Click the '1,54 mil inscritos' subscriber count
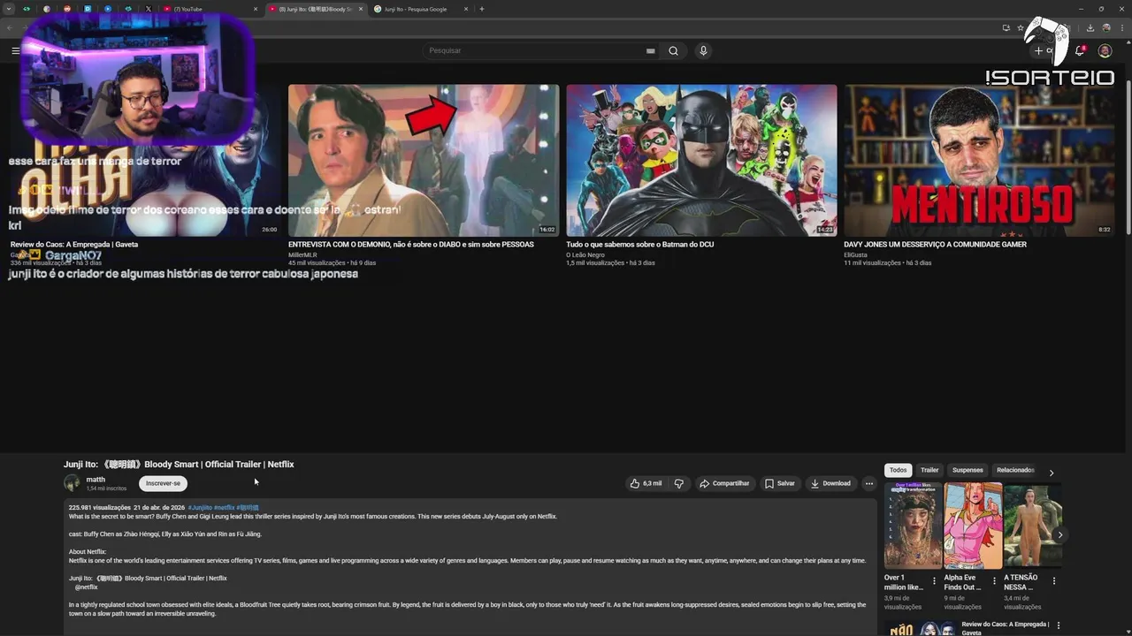The image size is (1132, 636). click(106, 488)
